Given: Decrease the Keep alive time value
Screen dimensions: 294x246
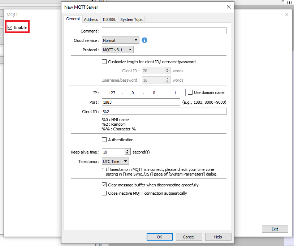Looking at the screenshot, I should click(x=127, y=153).
